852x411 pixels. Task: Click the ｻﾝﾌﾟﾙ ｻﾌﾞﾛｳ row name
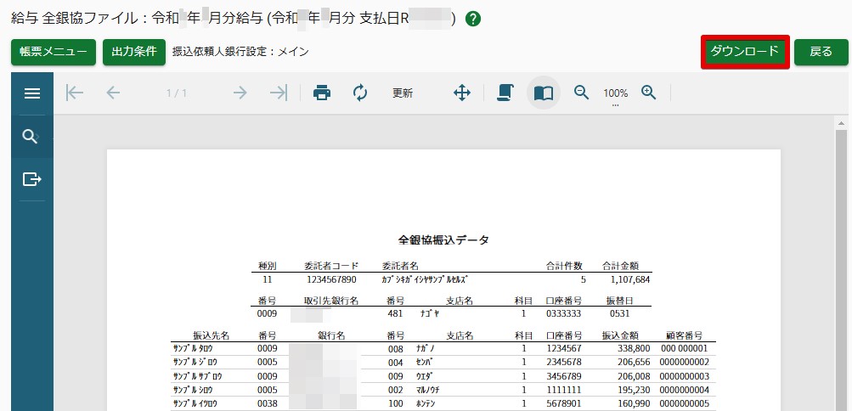coord(197,376)
